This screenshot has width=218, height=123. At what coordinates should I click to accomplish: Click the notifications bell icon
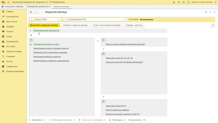click(x=174, y=2)
